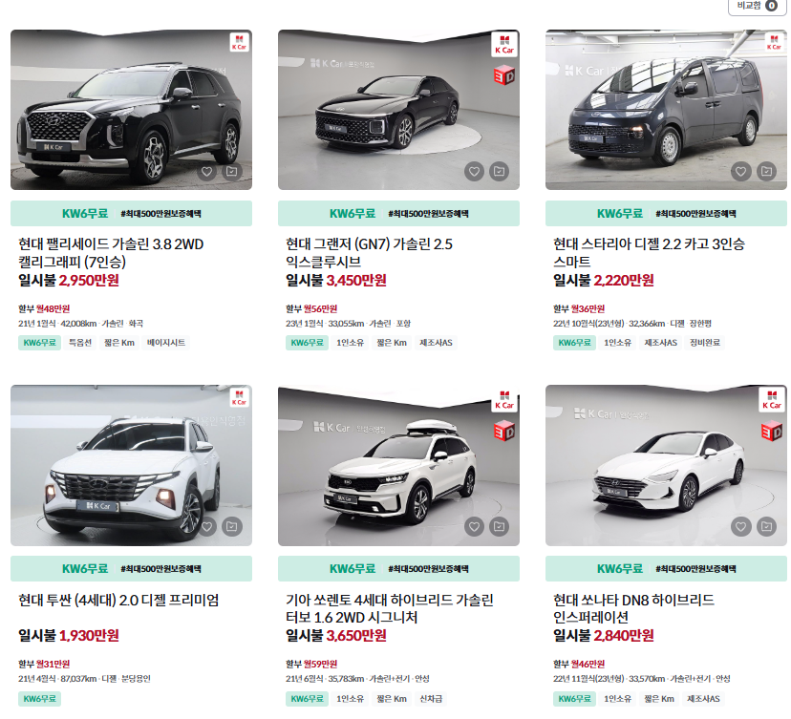
Task: Open 3D view of Sorento hybrid
Action: click(504, 432)
